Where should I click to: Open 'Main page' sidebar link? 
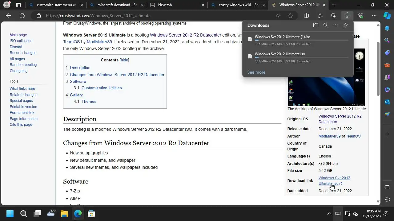coord(18,35)
